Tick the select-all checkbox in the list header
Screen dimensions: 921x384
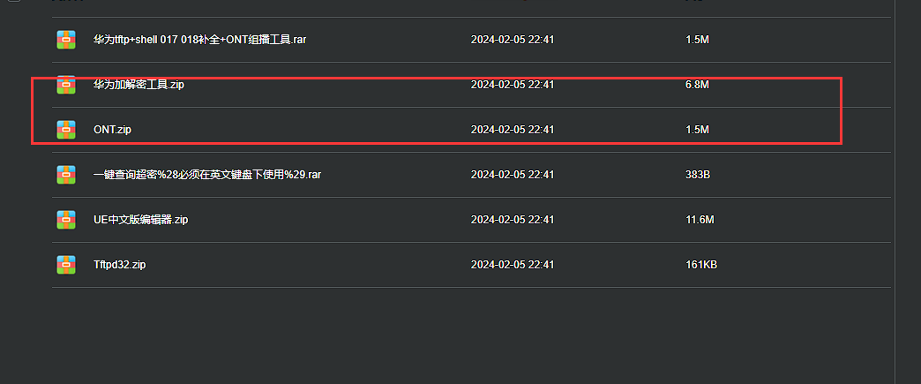point(15,2)
